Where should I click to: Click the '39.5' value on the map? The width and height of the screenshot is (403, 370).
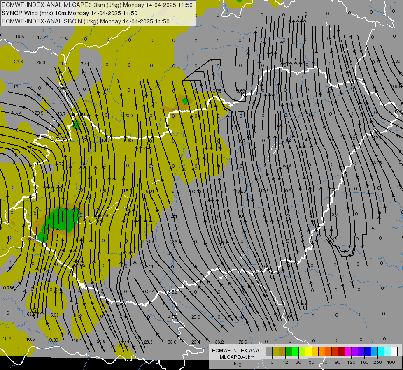[x=39, y=113]
